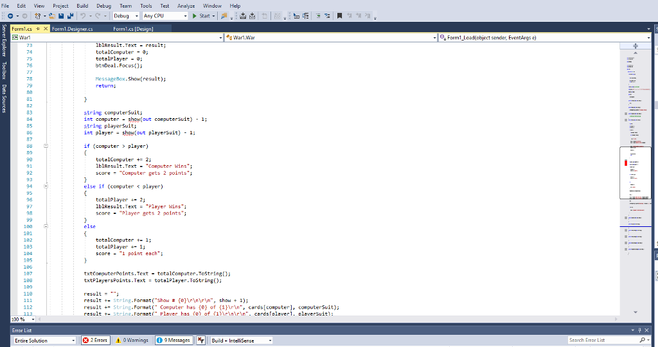Pin the Form1.cs tab
This screenshot has height=347, width=658.
coord(38,28)
